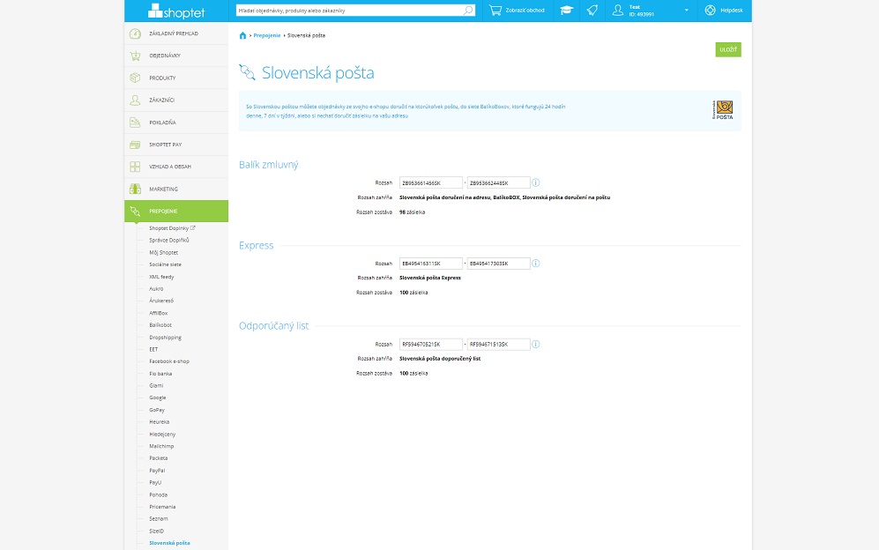
Task: Open the Marketing menu
Action: (x=176, y=189)
